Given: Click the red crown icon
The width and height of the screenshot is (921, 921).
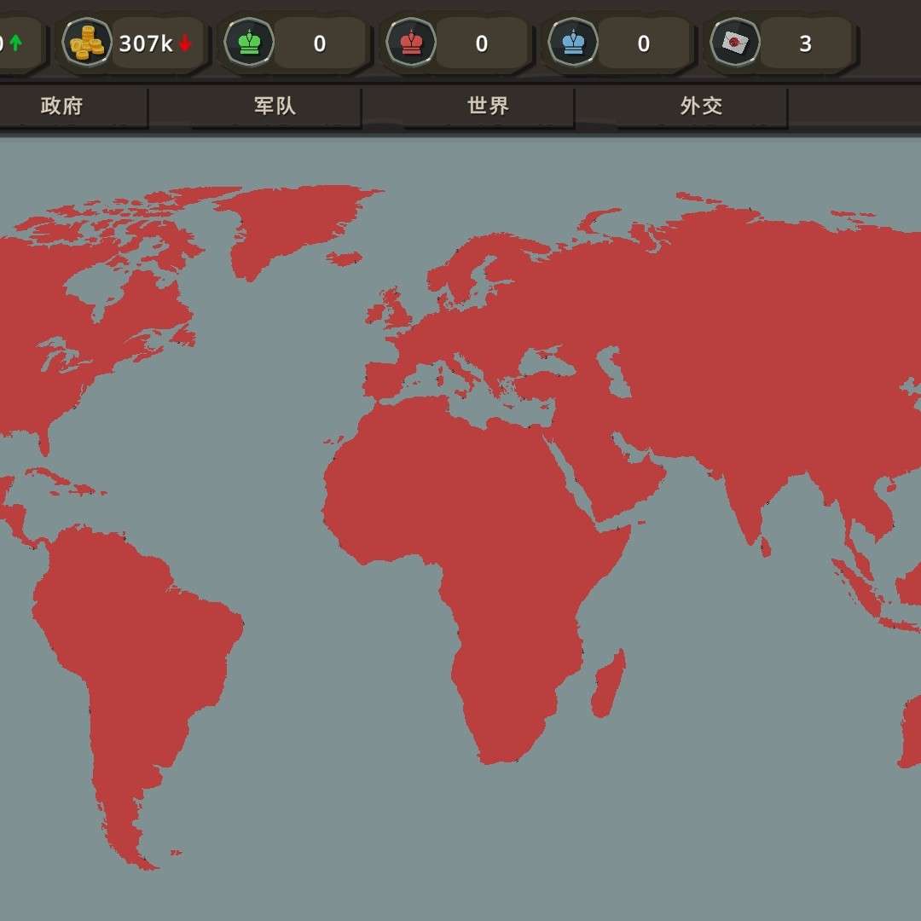Looking at the screenshot, I should (411, 42).
